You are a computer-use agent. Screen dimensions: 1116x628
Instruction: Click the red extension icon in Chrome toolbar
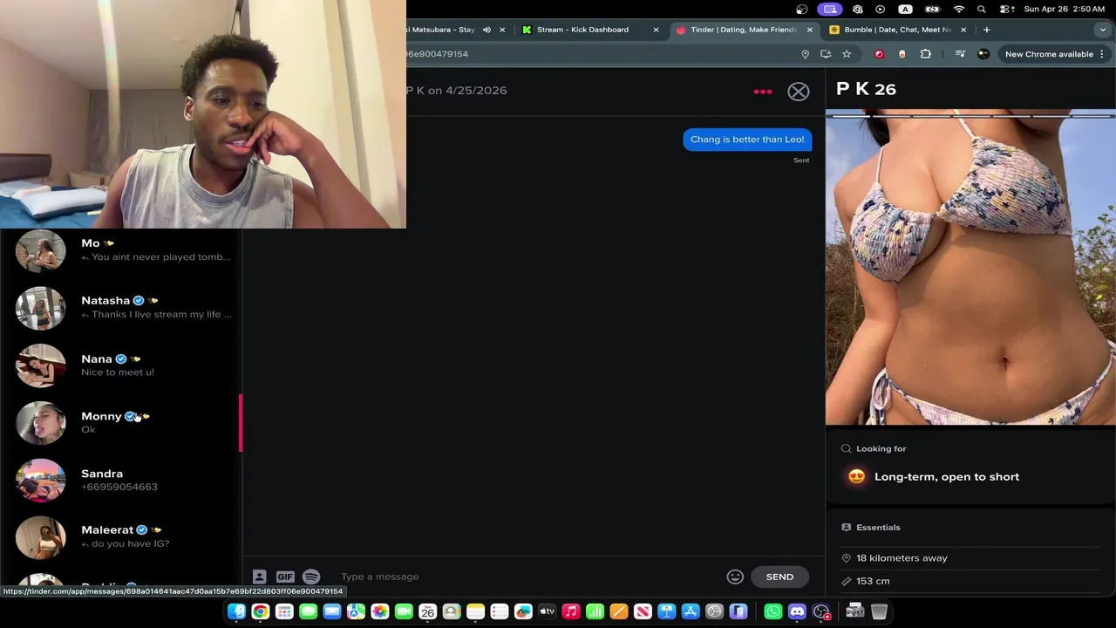click(x=879, y=54)
